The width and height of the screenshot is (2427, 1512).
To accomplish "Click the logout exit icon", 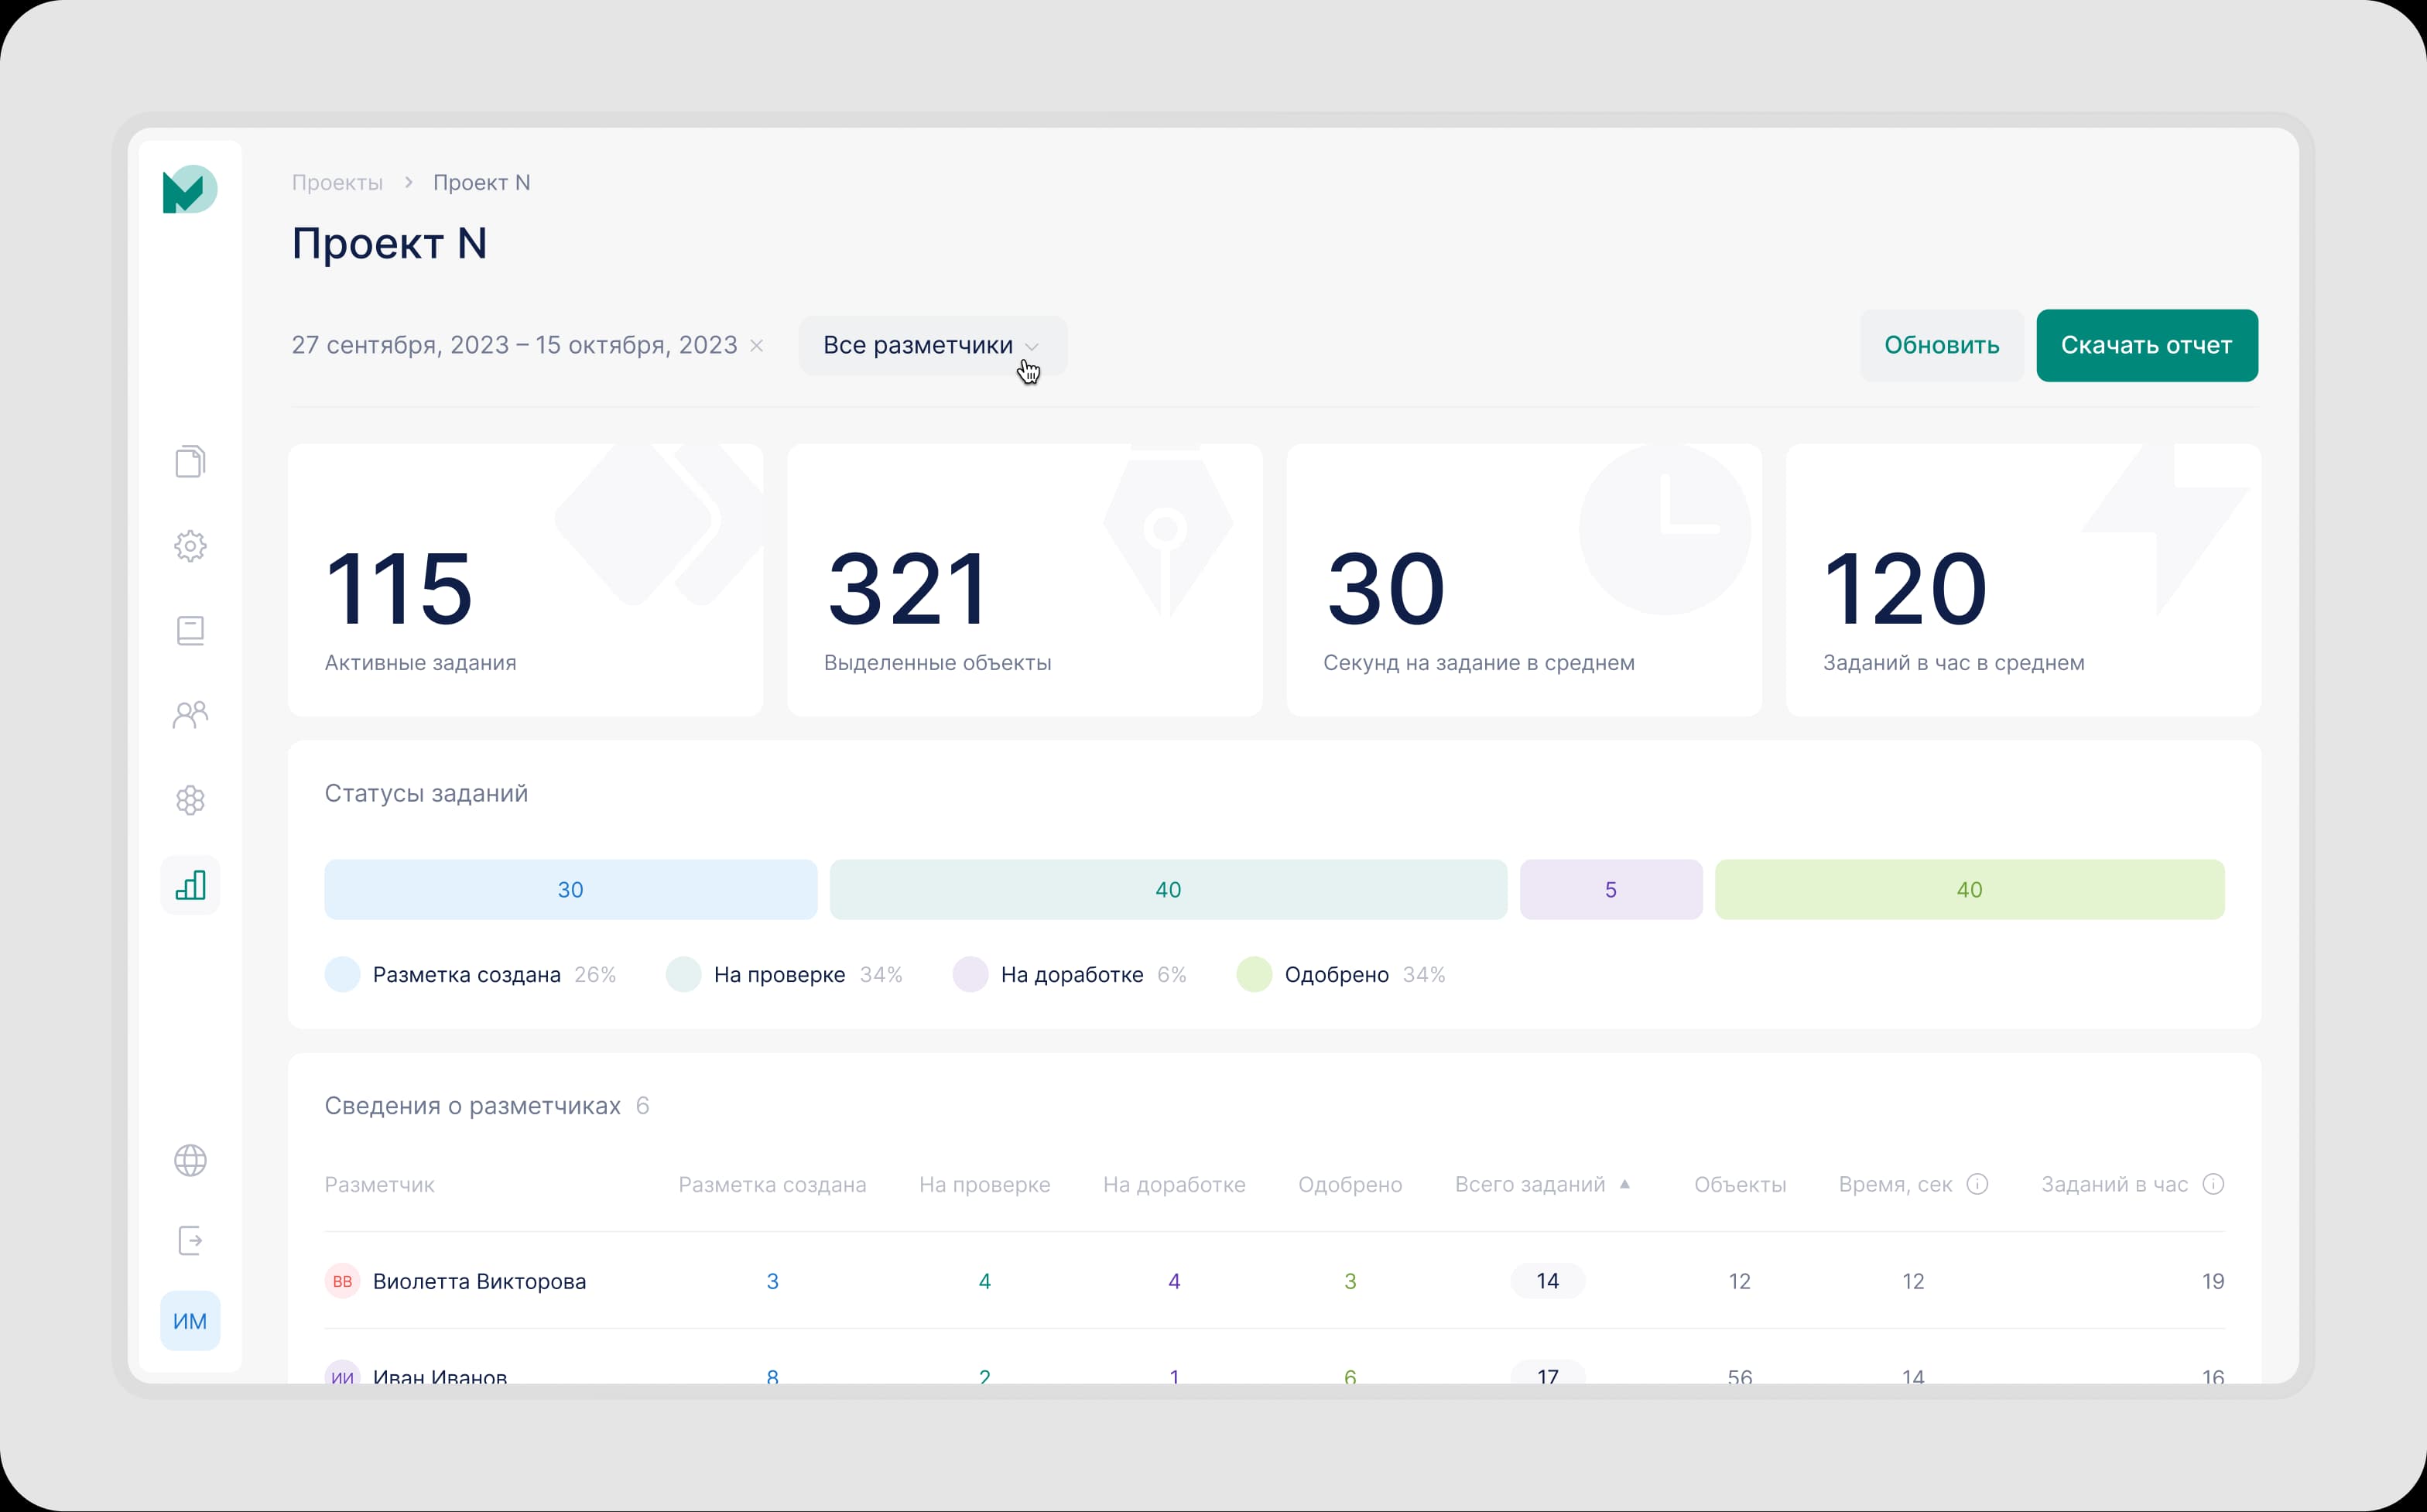I will click(190, 1240).
